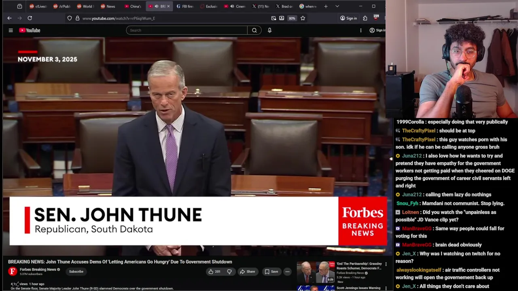The height and width of the screenshot is (291, 518).
Task: Expand the video description text
Action: click(92, 289)
